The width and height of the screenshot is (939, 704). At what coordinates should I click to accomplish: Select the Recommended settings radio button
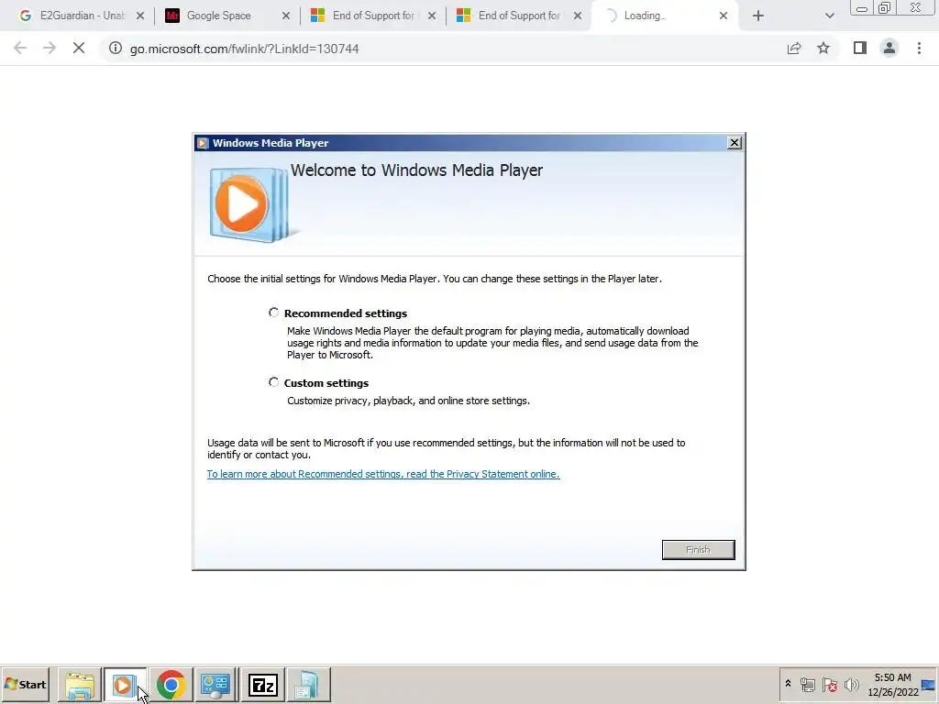[273, 313]
